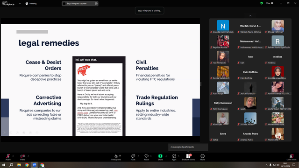The width and height of the screenshot is (299, 168).
Task: Select Ananda putri Hamidah's video tile
Action: tap(223, 26)
